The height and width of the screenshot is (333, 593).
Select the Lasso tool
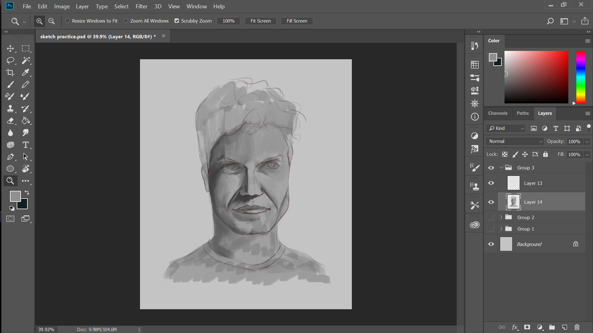point(10,60)
